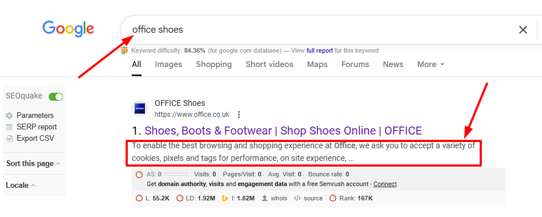Click the SERP report icon
This screenshot has height=217, width=542.
pos(9,127)
